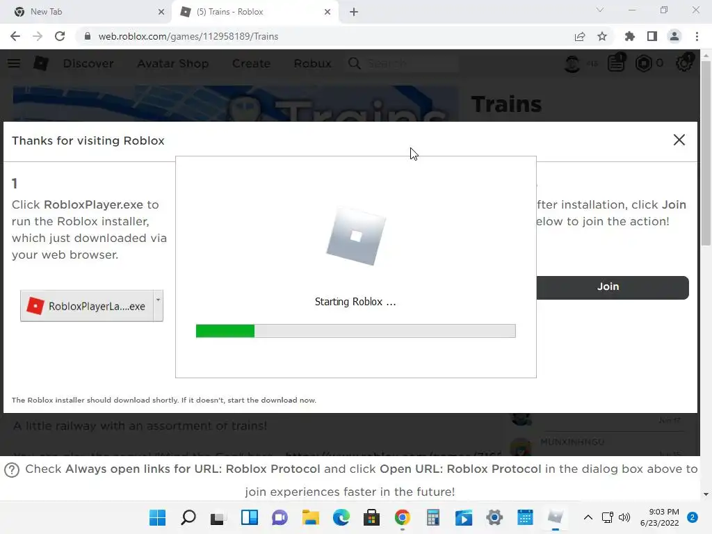Click the Roblox search magnifier icon
Image resolution: width=712 pixels, height=534 pixels.
355,63
